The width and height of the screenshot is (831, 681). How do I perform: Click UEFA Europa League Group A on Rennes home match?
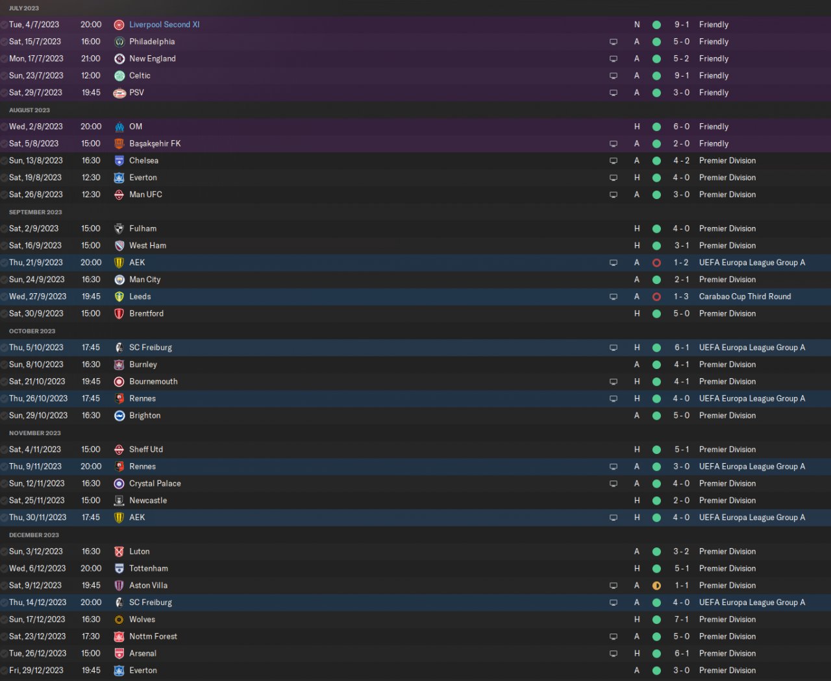(x=752, y=399)
